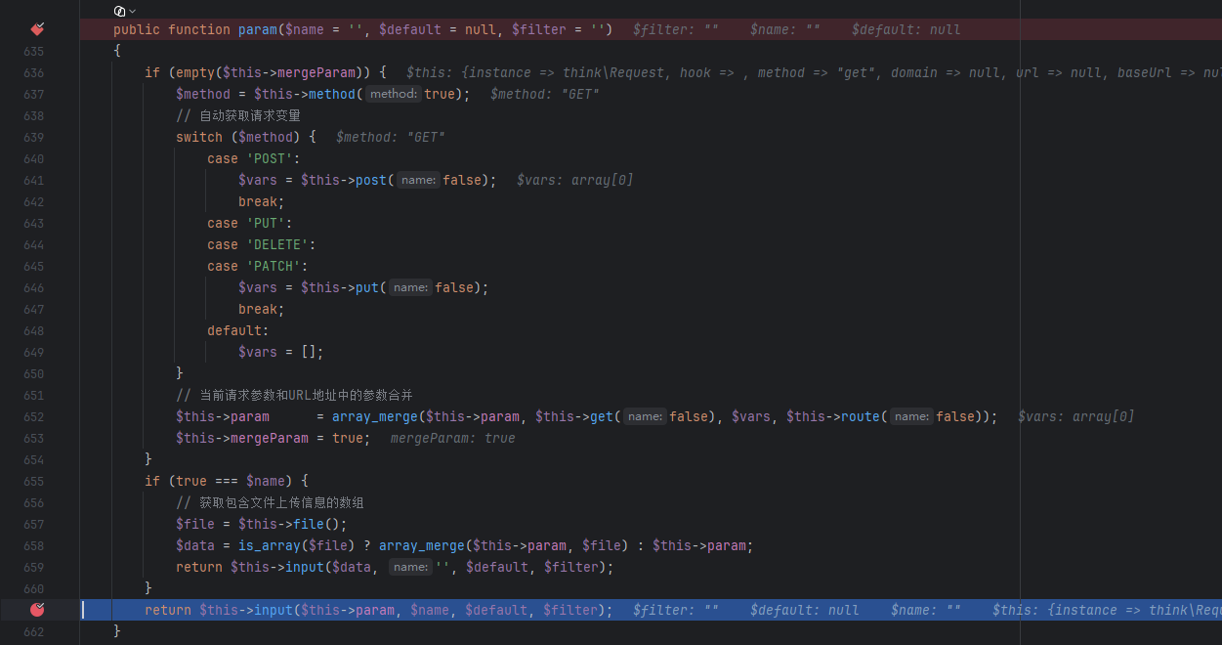Click line number 637 in the gutter

click(x=33, y=94)
